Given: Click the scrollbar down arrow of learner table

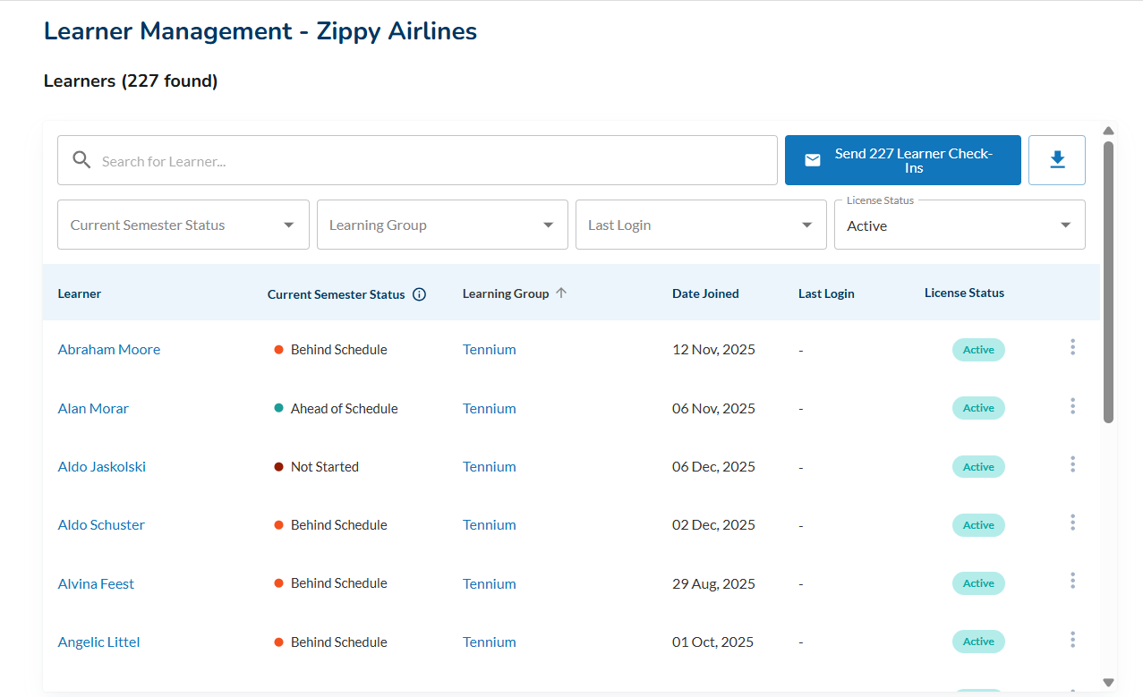Looking at the screenshot, I should (x=1108, y=682).
